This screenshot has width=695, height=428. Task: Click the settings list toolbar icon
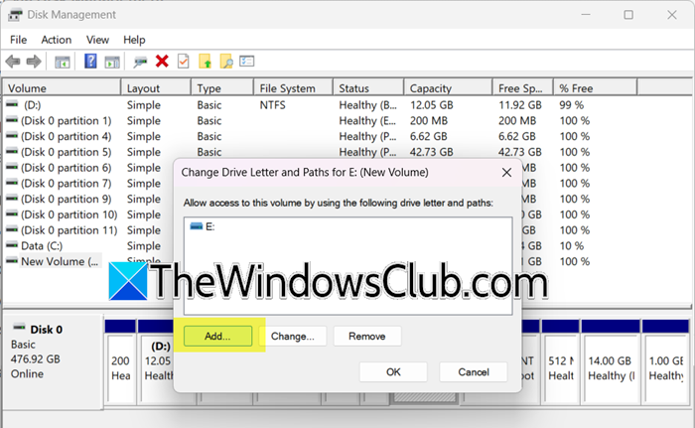[x=247, y=61]
